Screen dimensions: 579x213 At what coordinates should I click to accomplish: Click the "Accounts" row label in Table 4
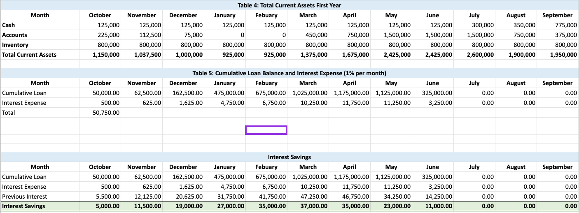14,35
